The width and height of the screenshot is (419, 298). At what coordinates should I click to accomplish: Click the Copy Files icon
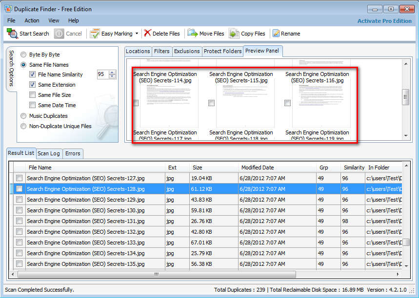pyautogui.click(x=235, y=34)
